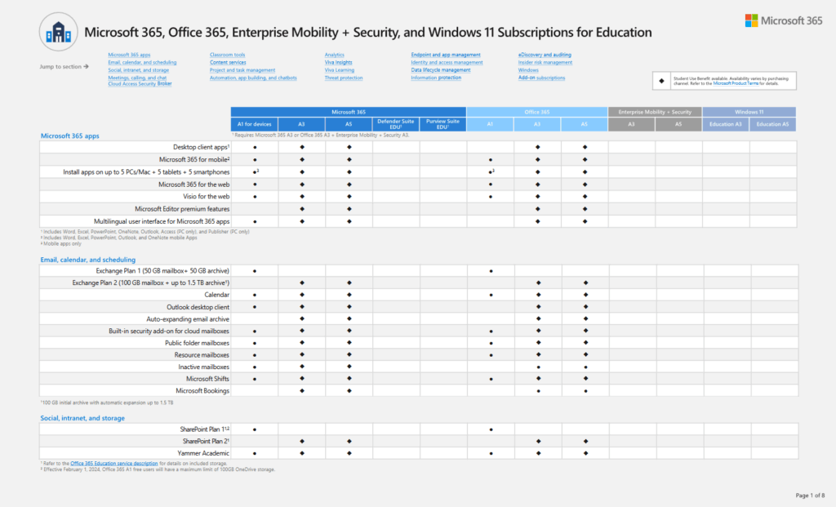The image size is (836, 507).
Task: Follow the Email, calendar, and scheduling jump link
Action: tap(142, 62)
